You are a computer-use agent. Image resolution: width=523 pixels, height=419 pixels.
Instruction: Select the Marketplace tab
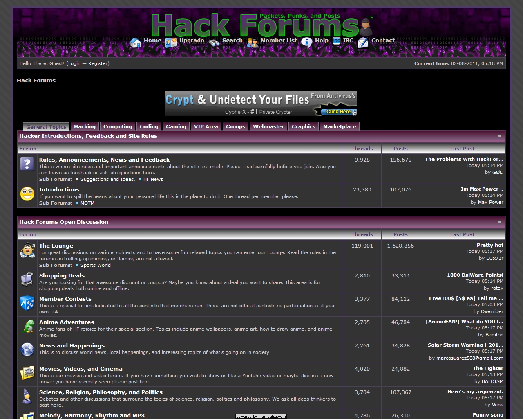pyautogui.click(x=340, y=126)
